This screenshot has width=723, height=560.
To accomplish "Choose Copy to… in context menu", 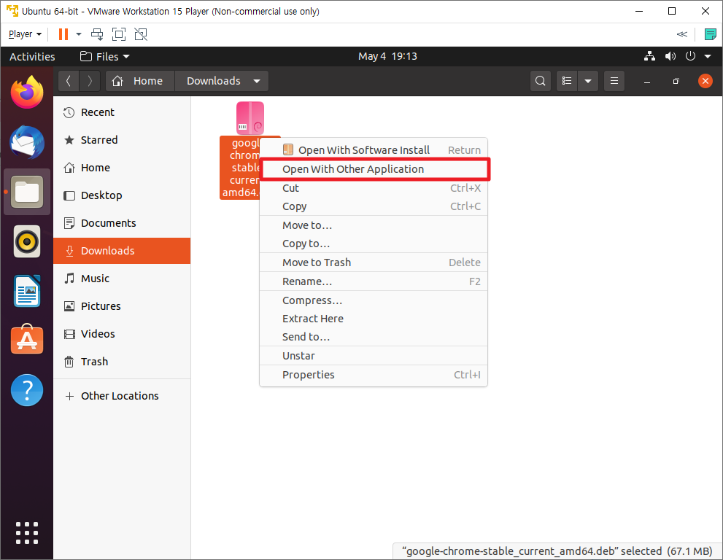I will coord(374,244).
